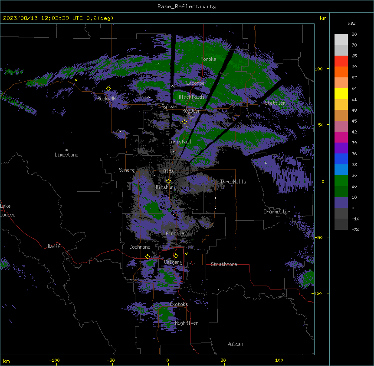Select the Strathmore label

pyautogui.click(x=224, y=264)
